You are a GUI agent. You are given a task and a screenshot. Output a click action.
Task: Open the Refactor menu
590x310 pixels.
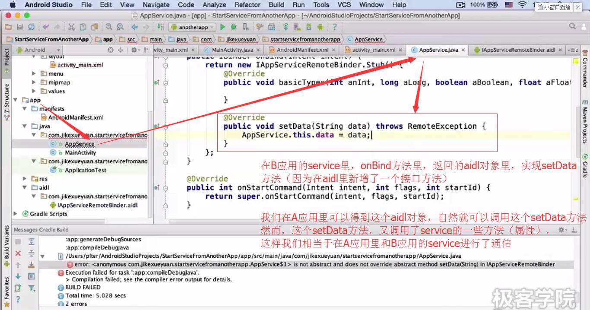247,5
